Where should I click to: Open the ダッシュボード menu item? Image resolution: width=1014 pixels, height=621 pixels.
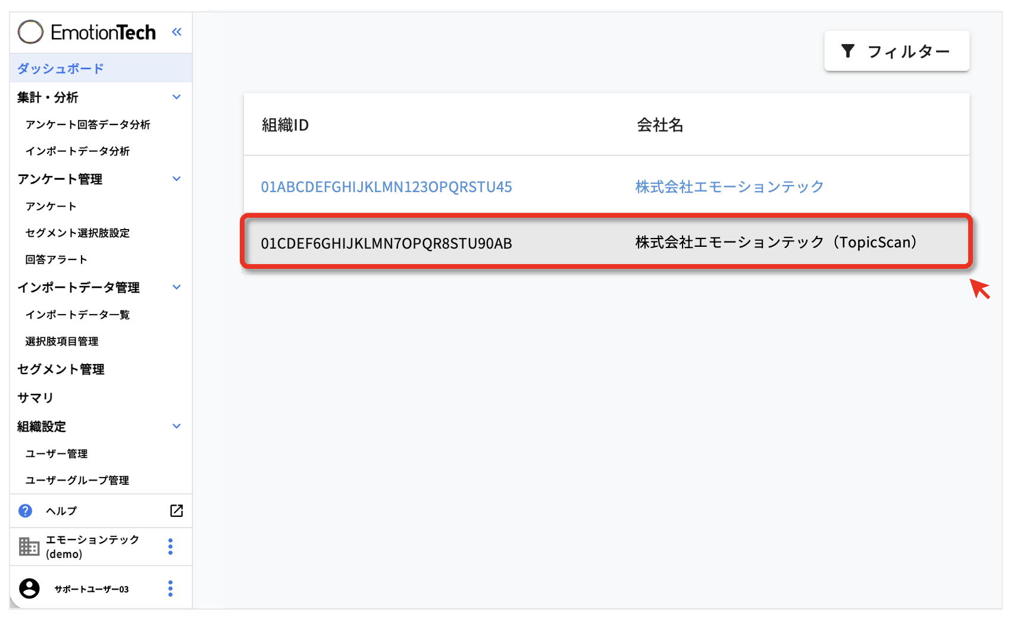pos(61,68)
